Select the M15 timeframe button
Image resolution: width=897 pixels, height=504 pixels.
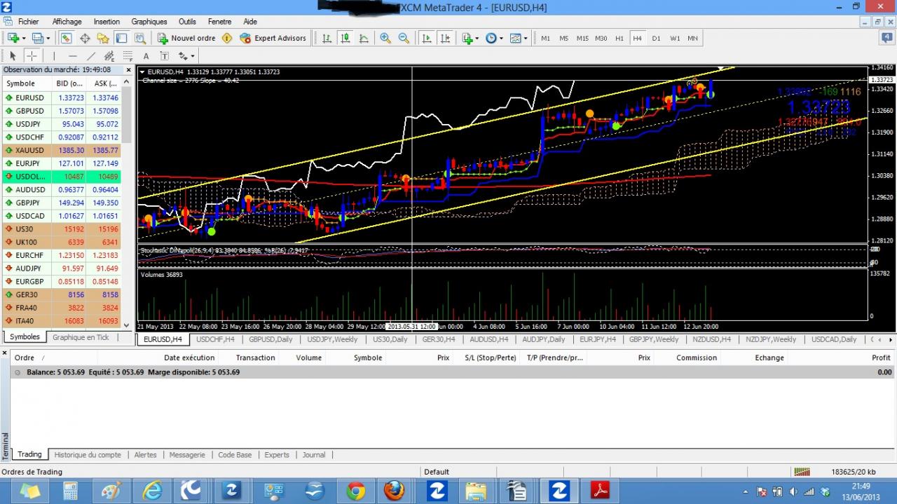(x=582, y=38)
